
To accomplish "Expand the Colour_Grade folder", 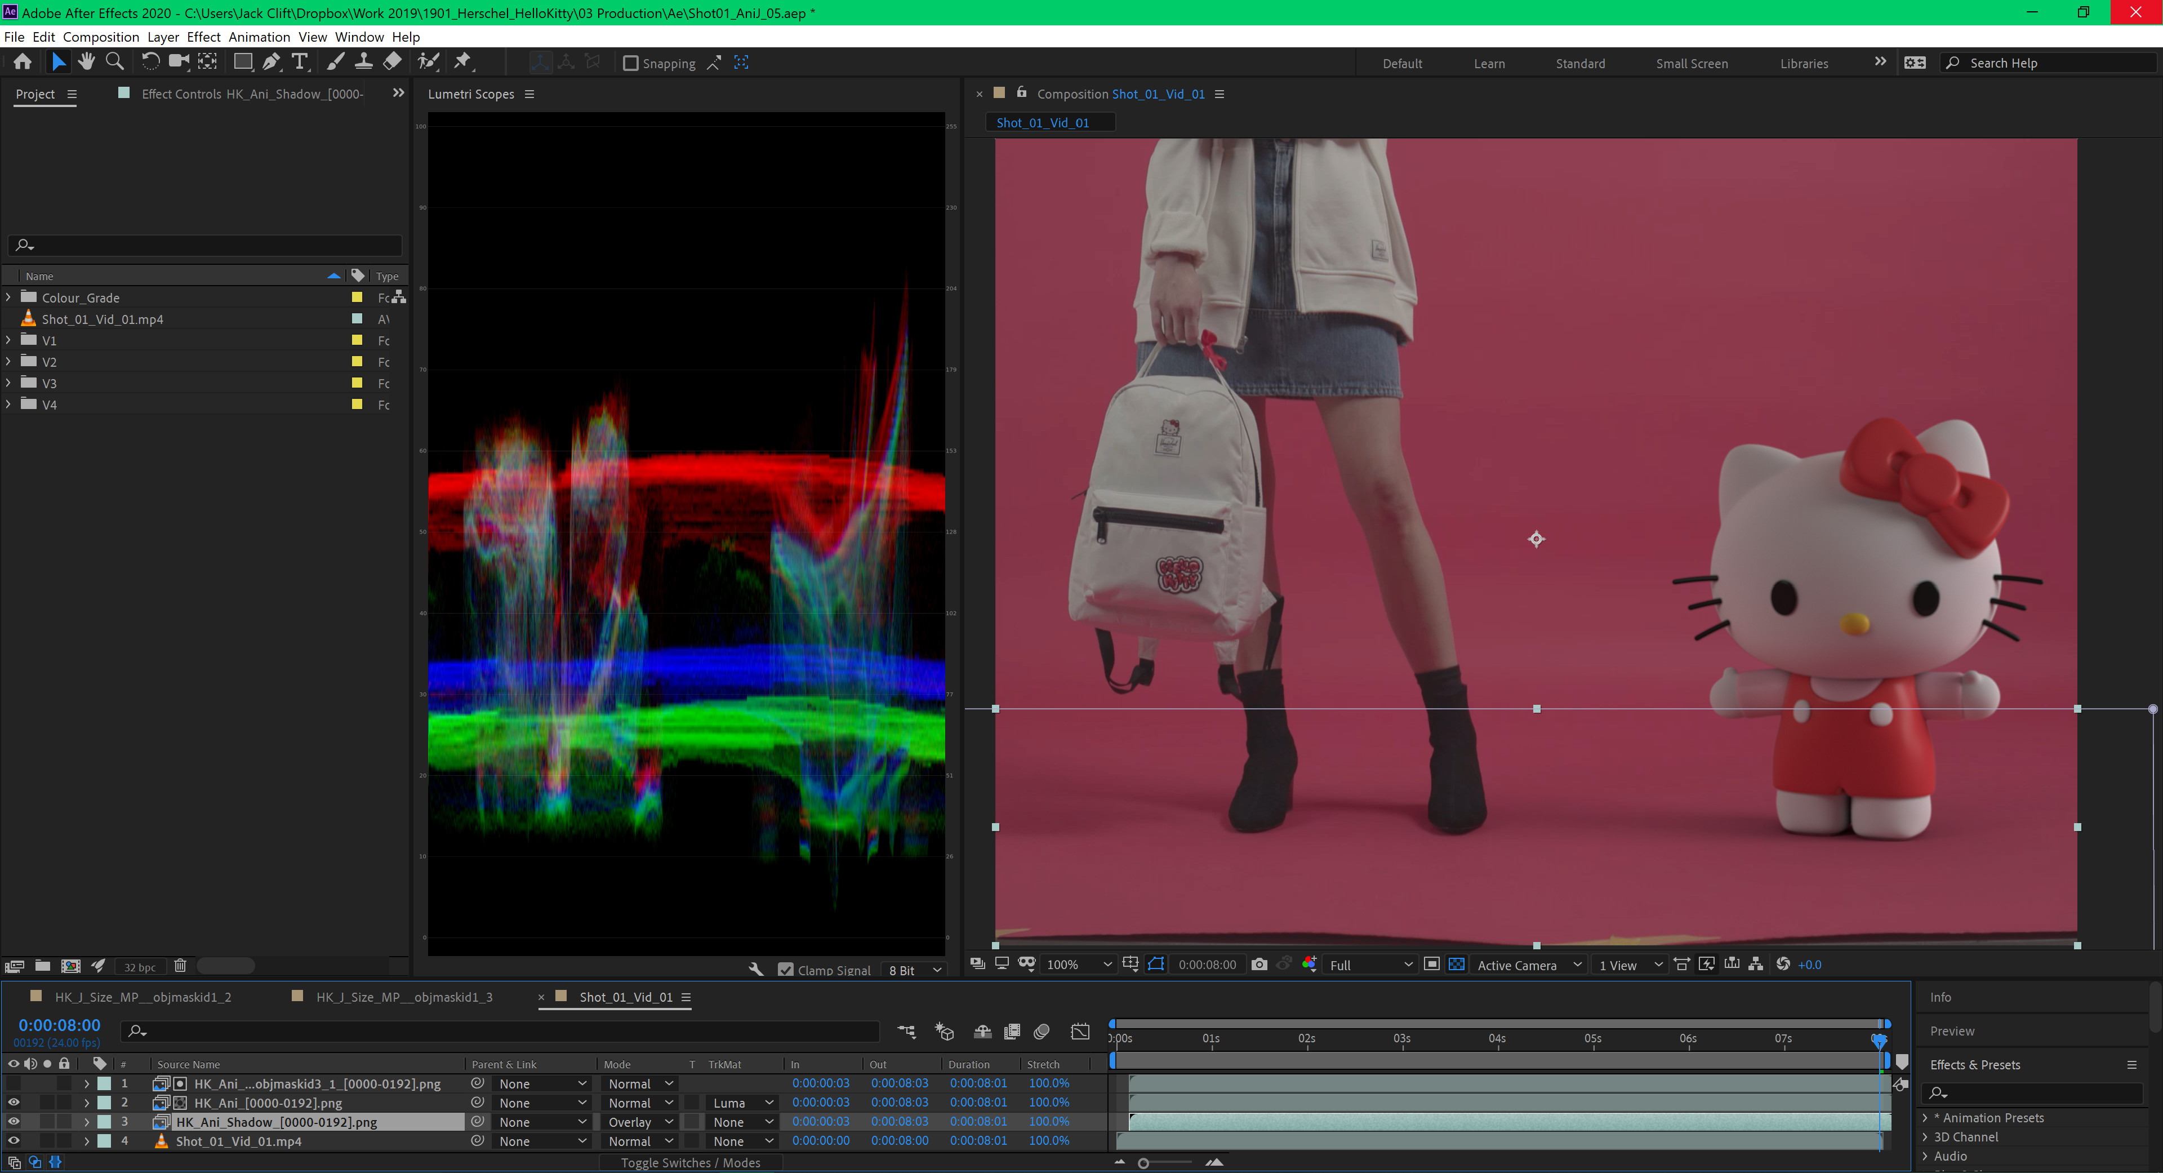I will pos(8,297).
